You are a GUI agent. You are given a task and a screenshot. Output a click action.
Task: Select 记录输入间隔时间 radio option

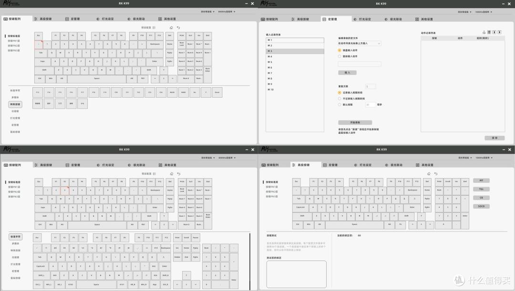[340, 92]
